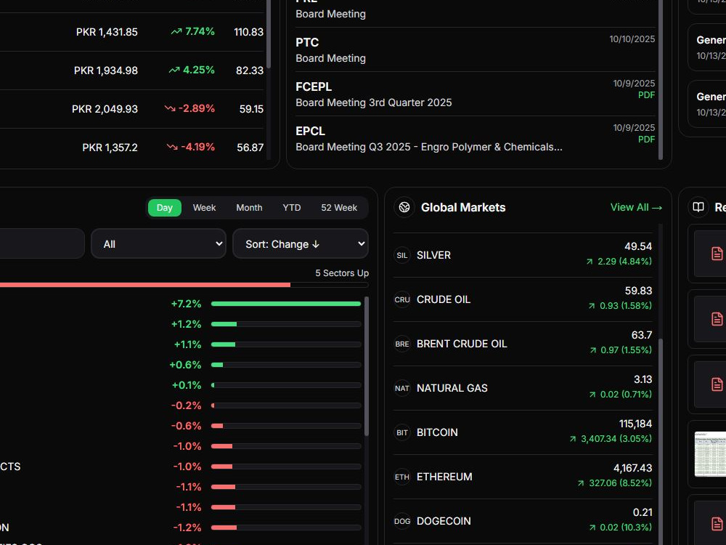The image size is (726, 545).
Task: Click the +1.1% sector change value
Action: [187, 344]
